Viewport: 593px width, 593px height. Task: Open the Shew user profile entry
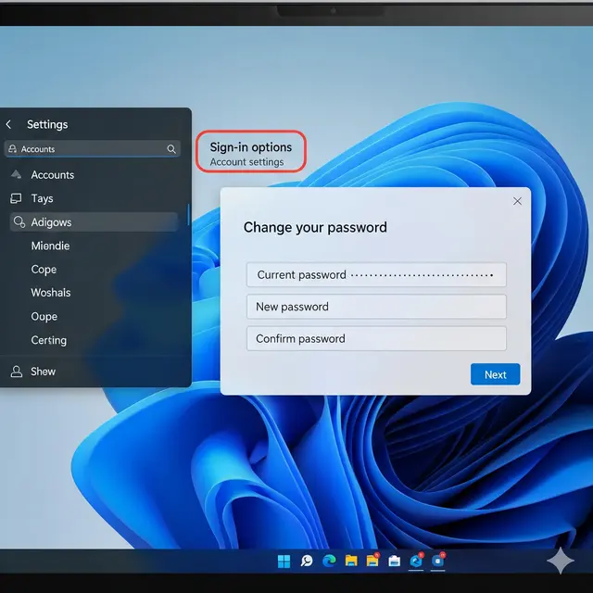tap(33, 372)
